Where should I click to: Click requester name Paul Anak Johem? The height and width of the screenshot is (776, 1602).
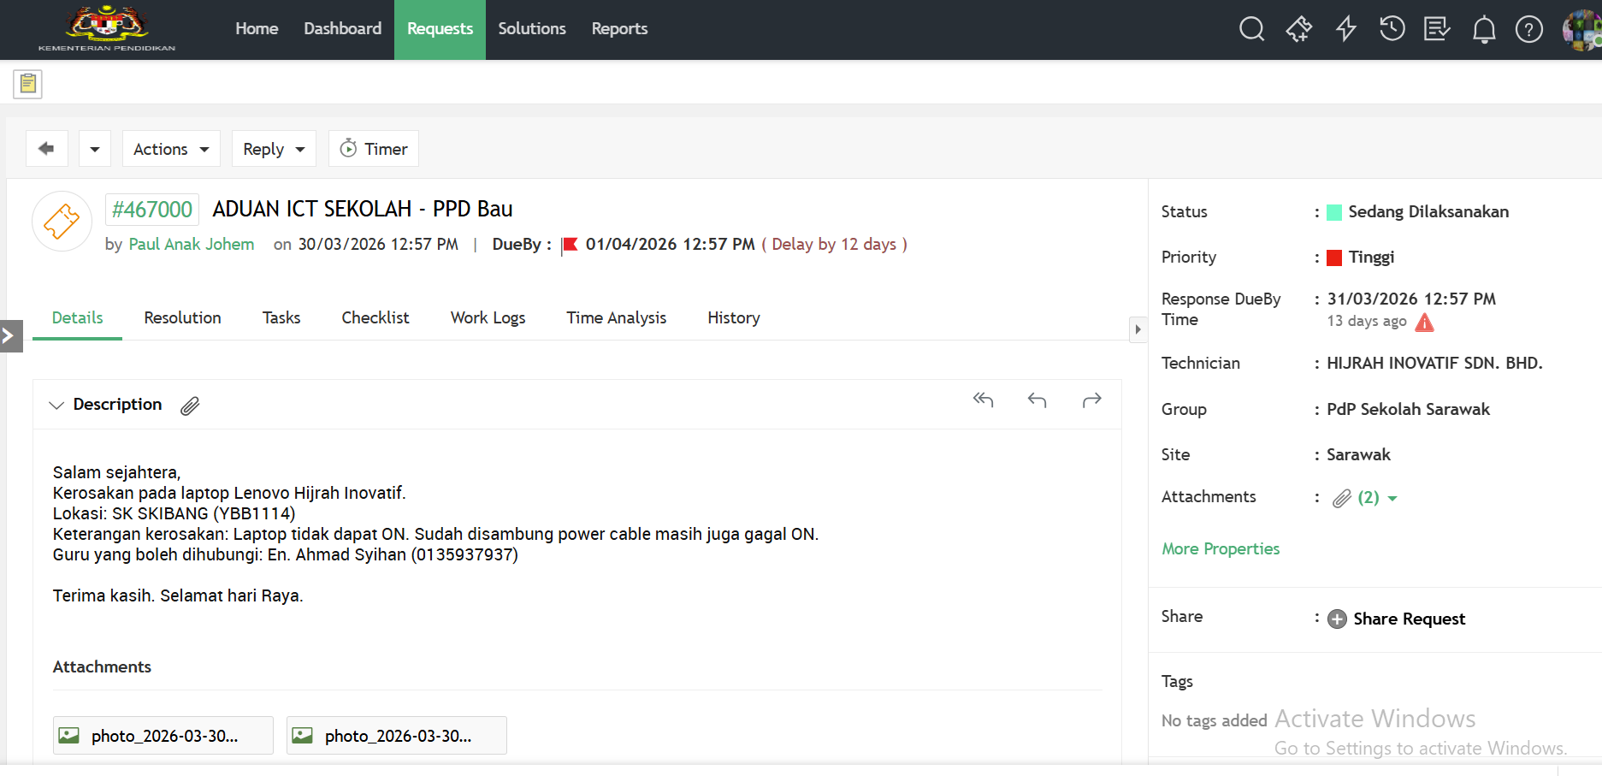point(191,244)
